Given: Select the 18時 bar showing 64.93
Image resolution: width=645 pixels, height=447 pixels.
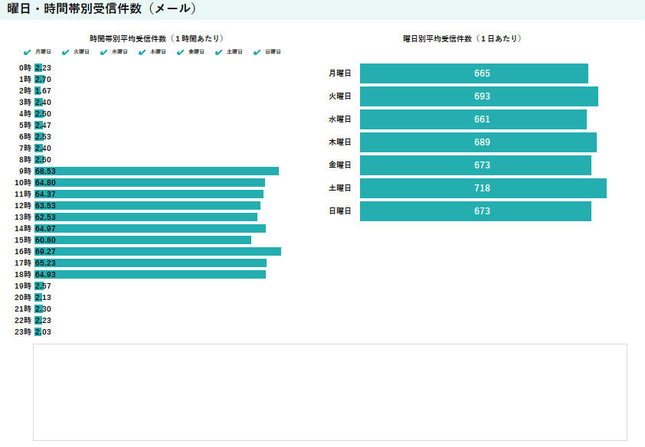Looking at the screenshot, I should [149, 275].
